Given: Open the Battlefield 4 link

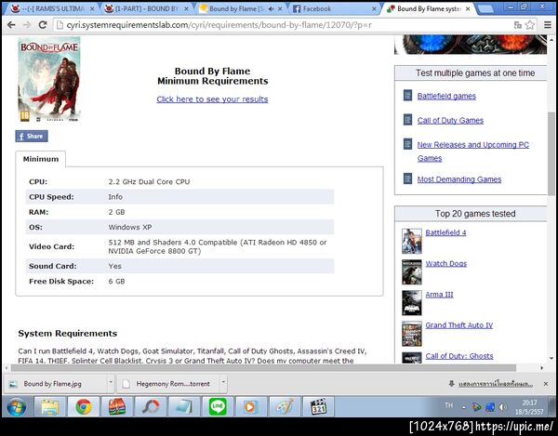Looking at the screenshot, I should point(445,232).
